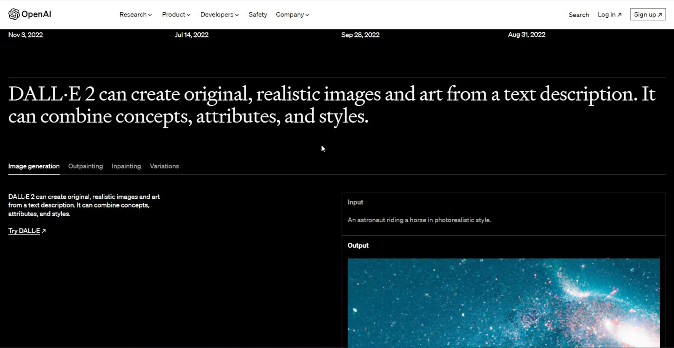The image size is (674, 348).
Task: Follow the Try DALL·E link
Action: [x=27, y=231]
